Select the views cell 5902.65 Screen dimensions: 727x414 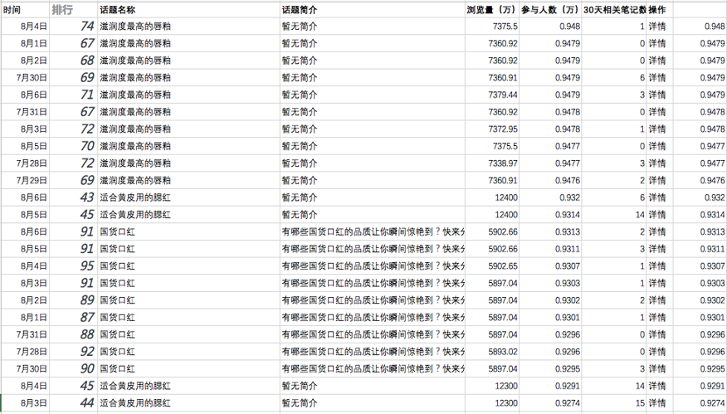pos(492,266)
